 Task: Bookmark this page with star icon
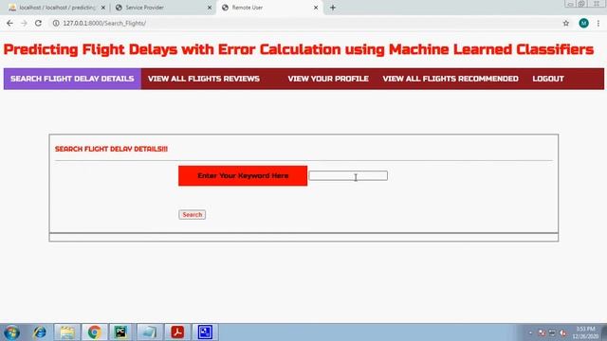566,23
